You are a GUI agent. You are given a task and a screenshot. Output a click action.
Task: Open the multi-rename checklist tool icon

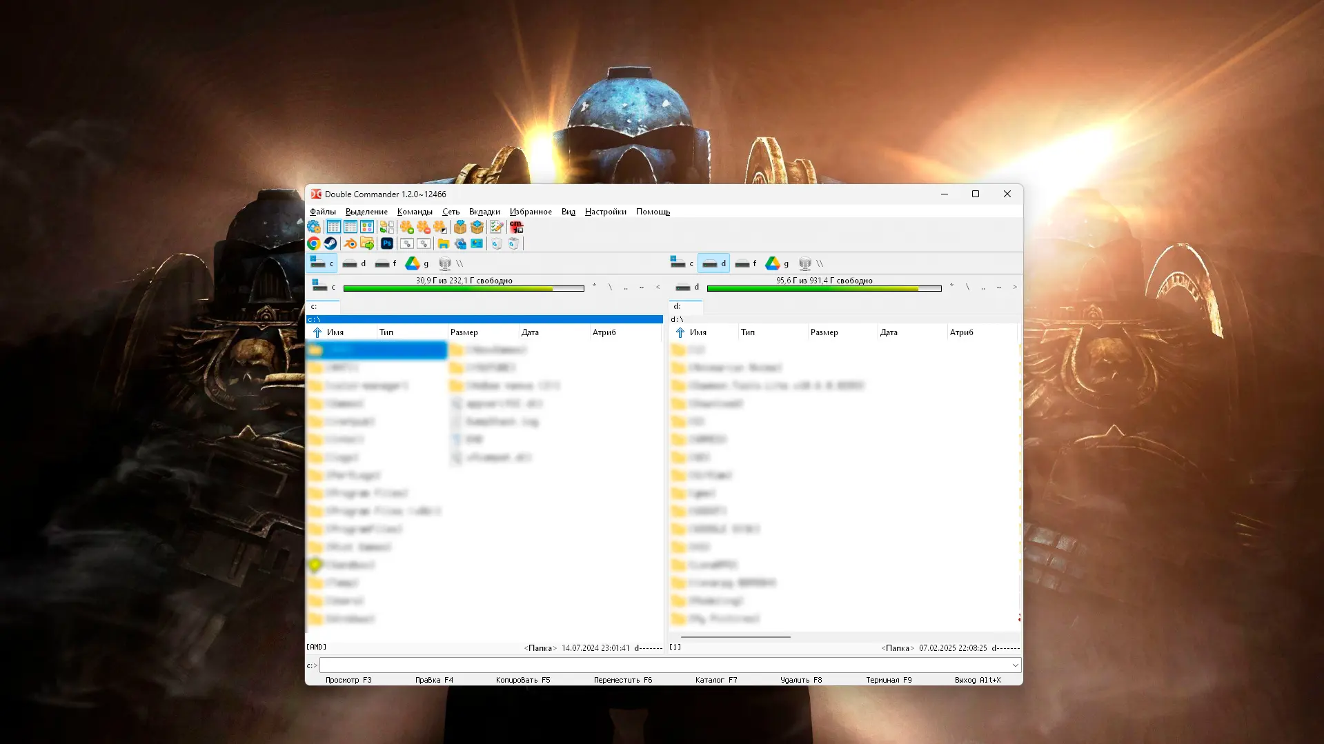click(x=496, y=227)
